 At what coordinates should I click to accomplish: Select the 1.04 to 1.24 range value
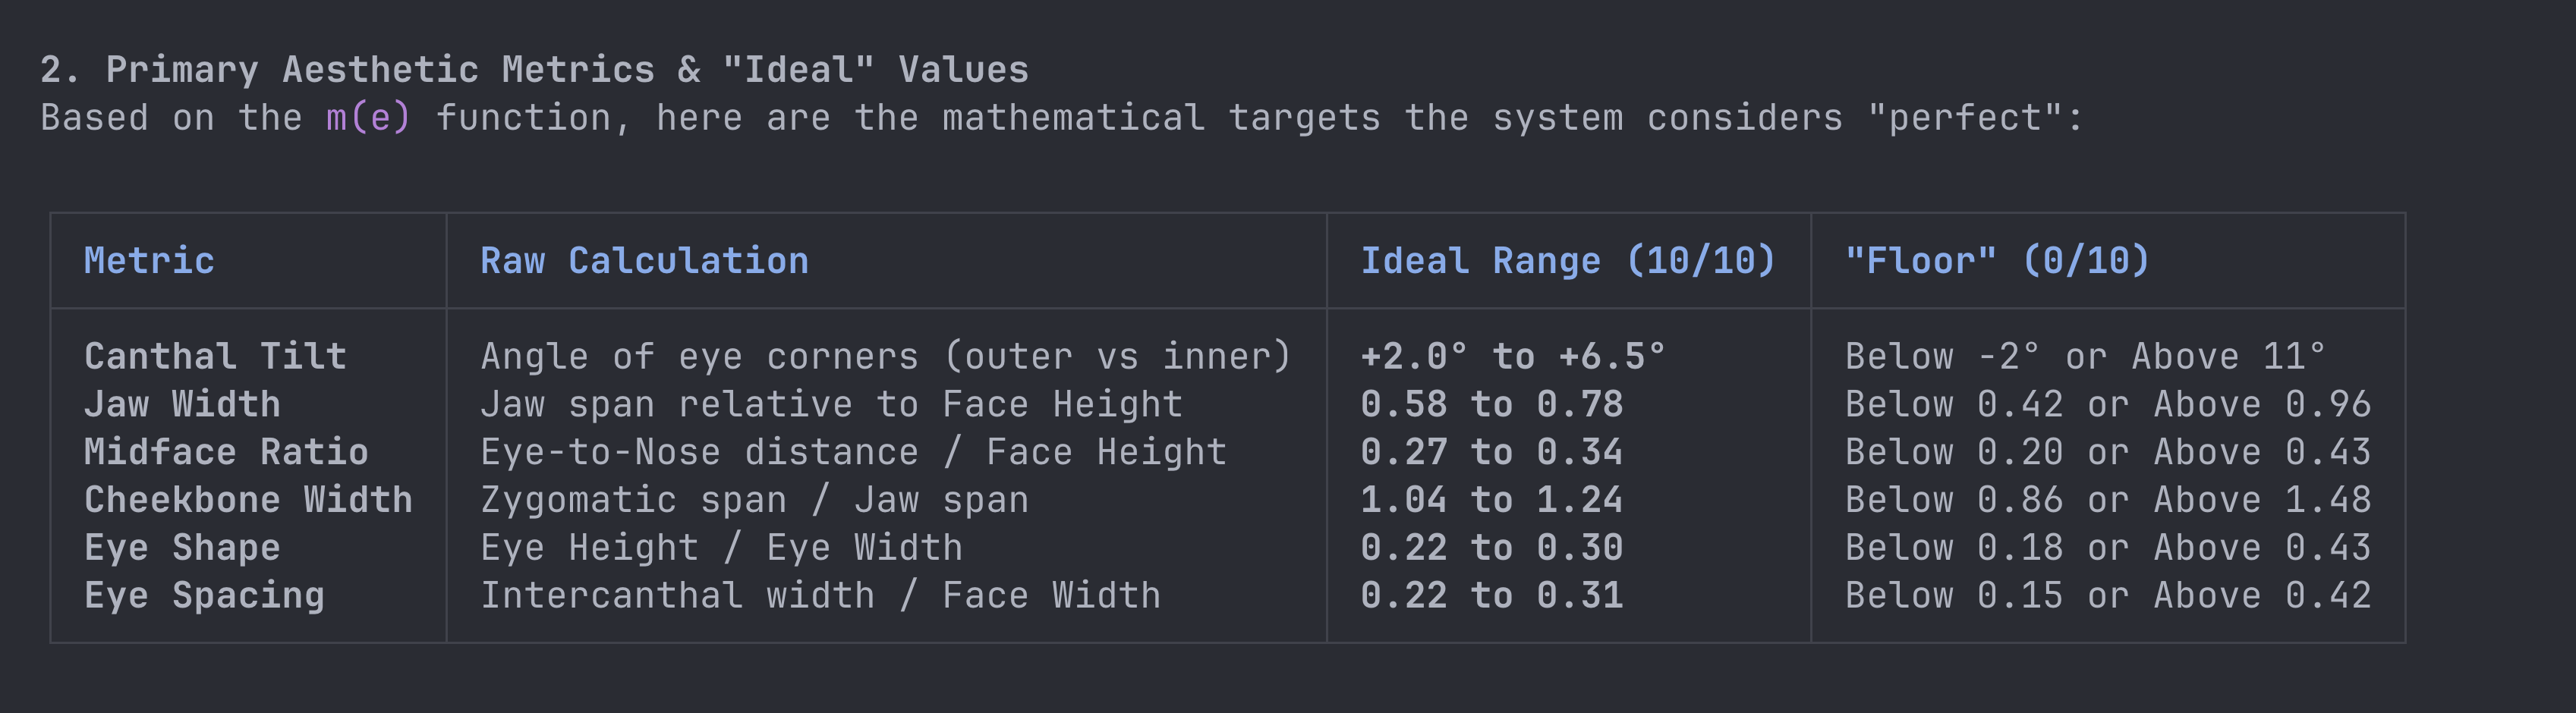[1491, 500]
